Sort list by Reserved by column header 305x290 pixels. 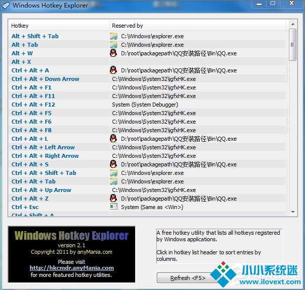(x=198, y=26)
